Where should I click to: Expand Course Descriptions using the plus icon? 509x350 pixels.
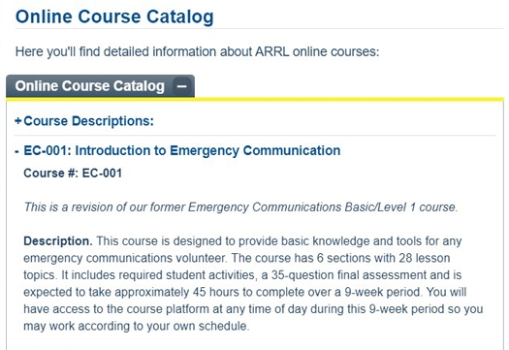17,121
